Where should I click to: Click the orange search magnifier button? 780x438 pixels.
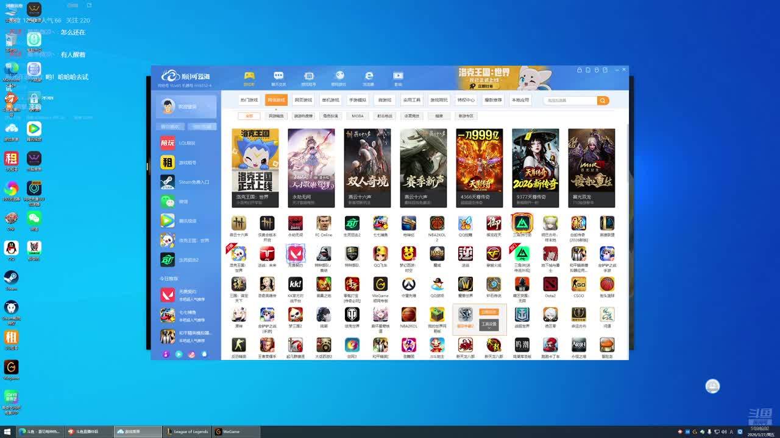point(603,100)
